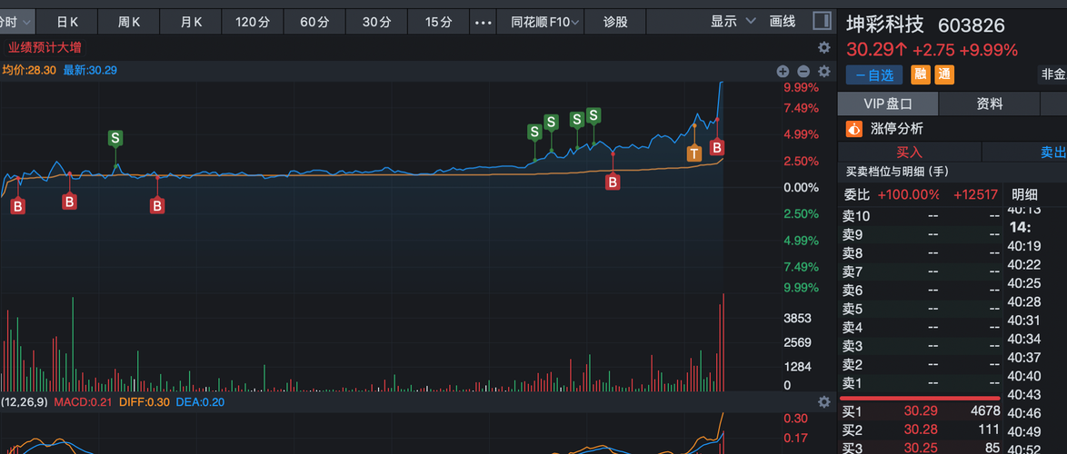Open the more periods ellipsis menu

click(x=483, y=23)
